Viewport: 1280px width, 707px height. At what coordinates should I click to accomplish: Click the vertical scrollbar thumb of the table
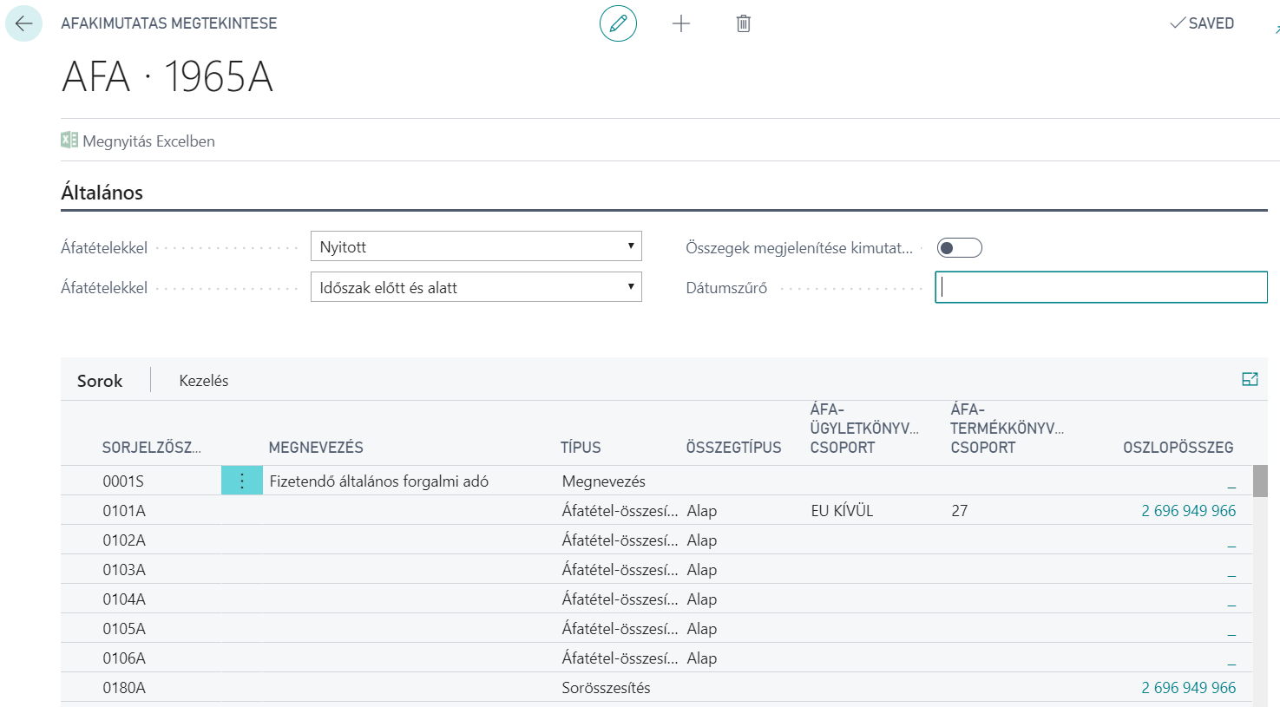(1260, 481)
